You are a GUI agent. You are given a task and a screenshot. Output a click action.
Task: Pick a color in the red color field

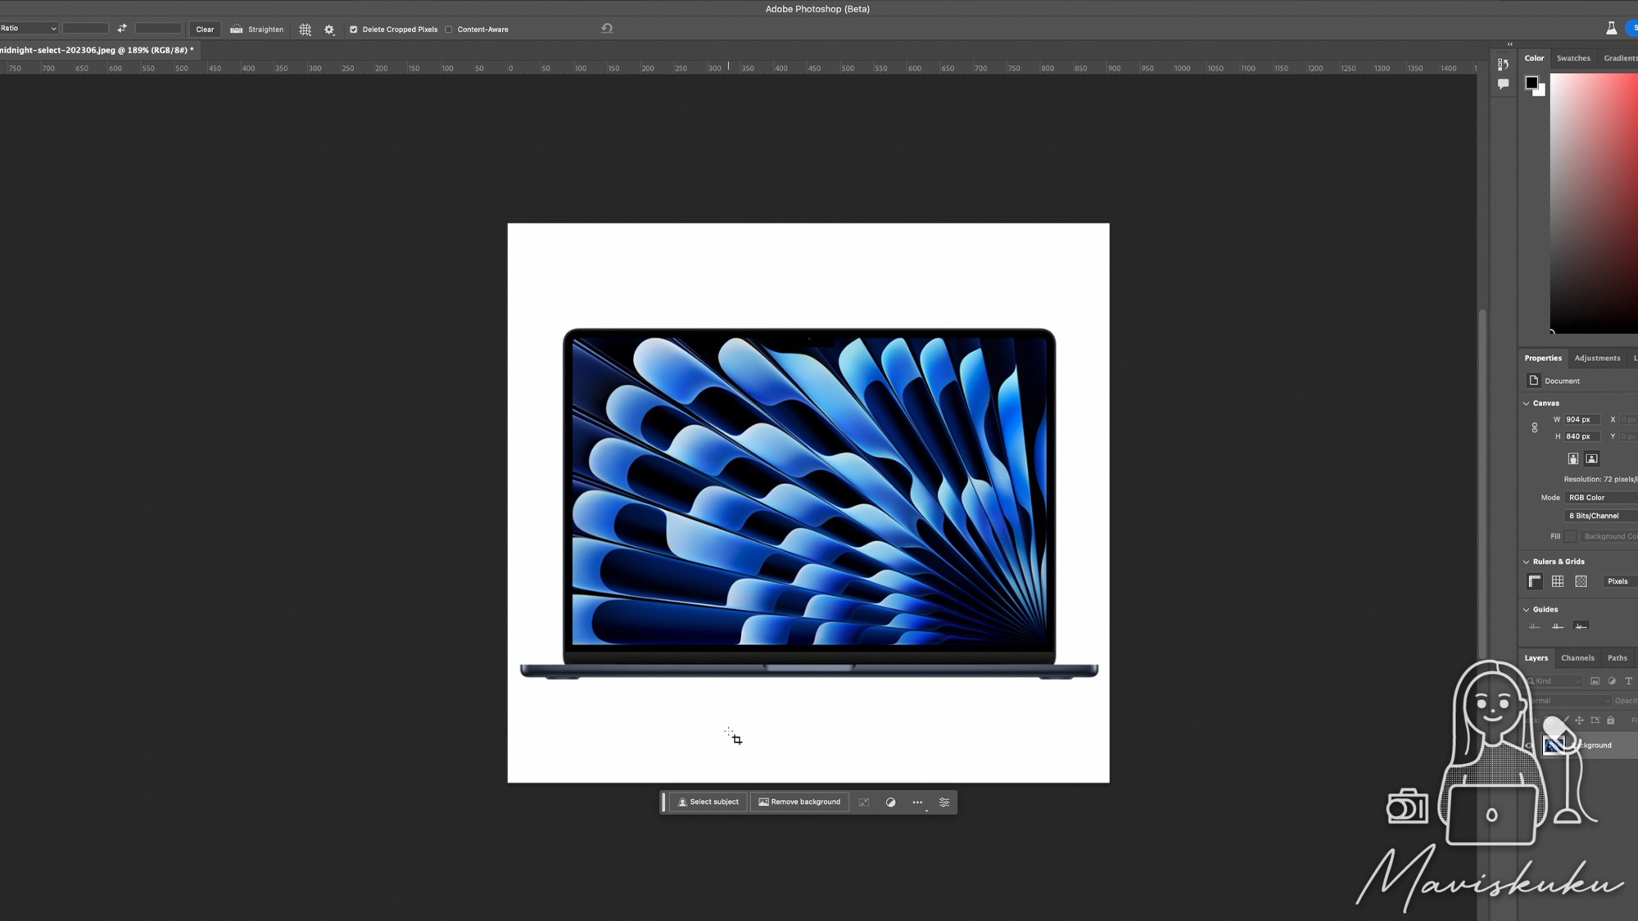1594,202
